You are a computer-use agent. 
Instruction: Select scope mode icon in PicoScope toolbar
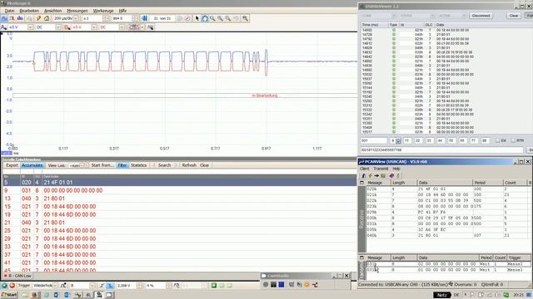5,18
